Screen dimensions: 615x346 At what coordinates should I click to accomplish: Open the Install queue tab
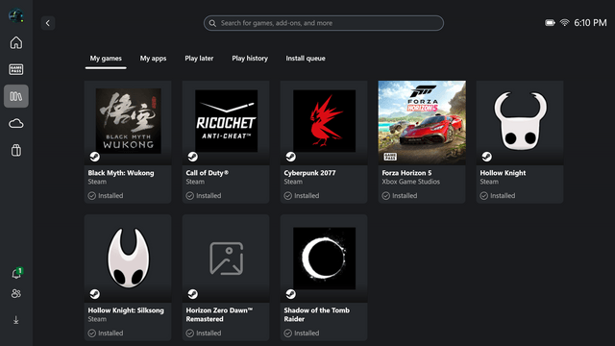(x=306, y=59)
